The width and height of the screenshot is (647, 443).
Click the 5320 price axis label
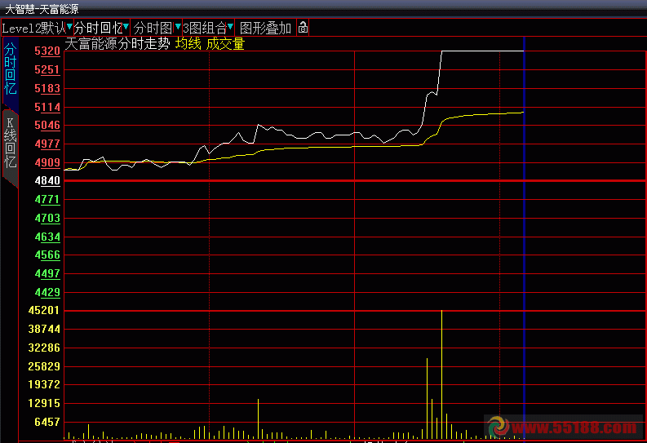pyautogui.click(x=47, y=51)
